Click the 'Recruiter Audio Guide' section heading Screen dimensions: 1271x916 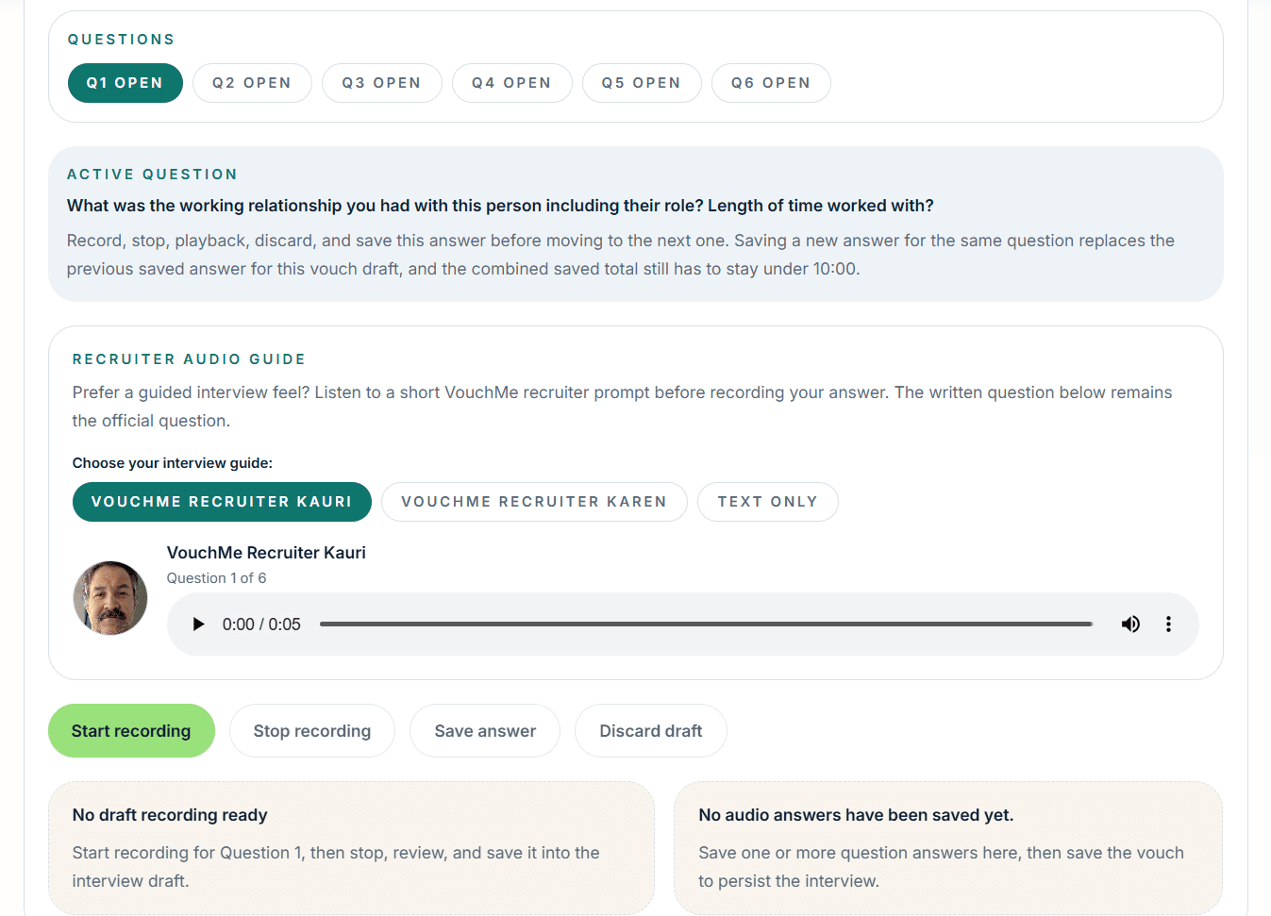click(x=189, y=359)
